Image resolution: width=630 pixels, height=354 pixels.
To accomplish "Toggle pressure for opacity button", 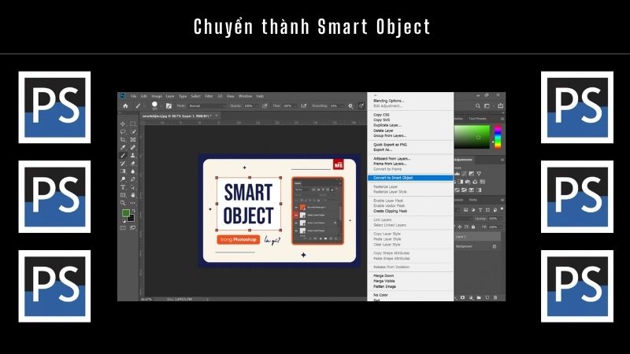I will [265, 106].
